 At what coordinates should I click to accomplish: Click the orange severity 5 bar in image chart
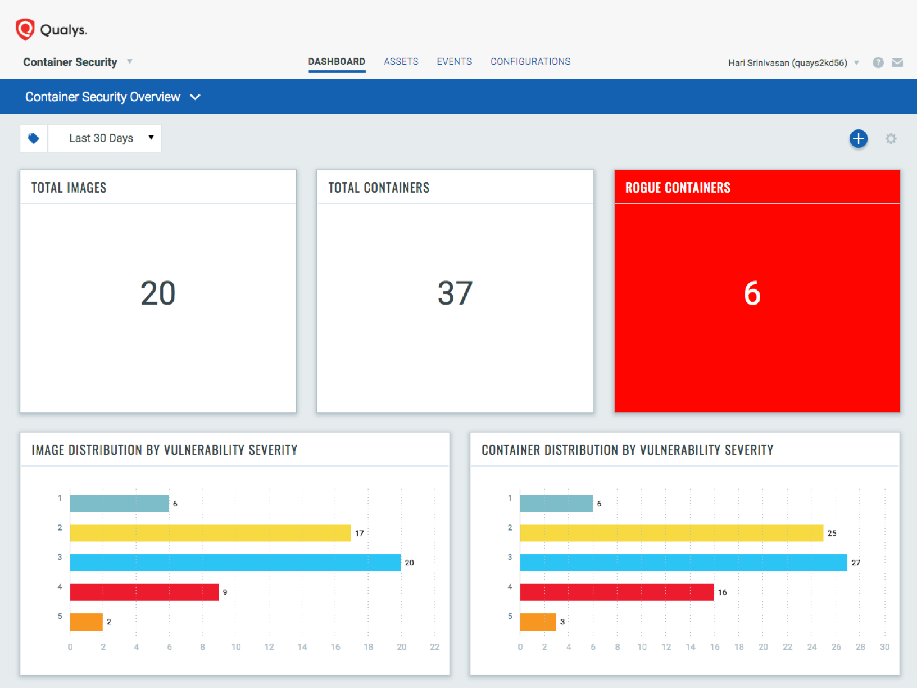pyautogui.click(x=86, y=622)
